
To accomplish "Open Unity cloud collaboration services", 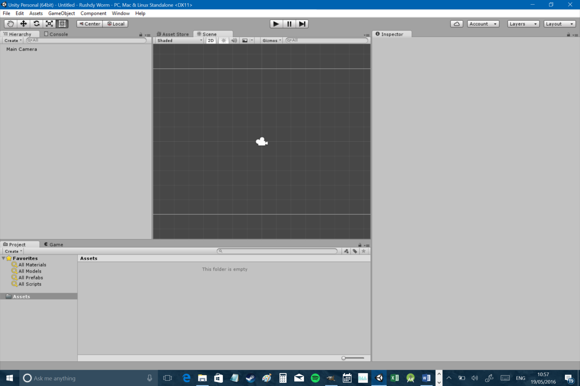I will [456, 24].
